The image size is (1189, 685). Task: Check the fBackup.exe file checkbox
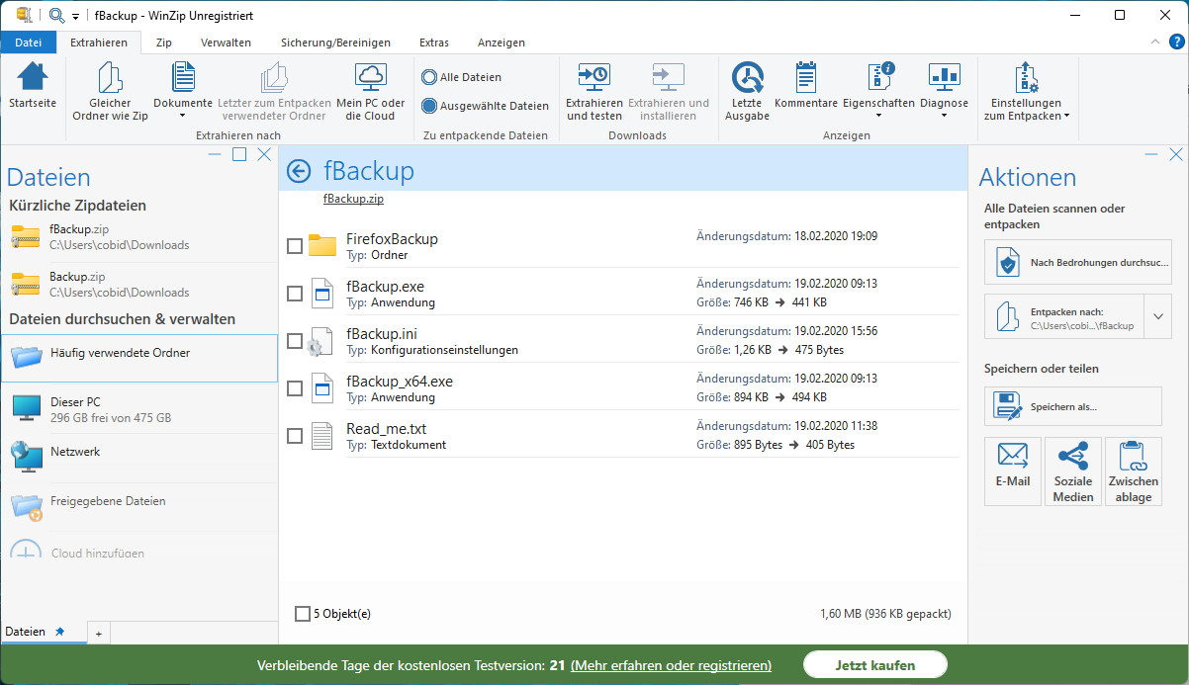point(294,294)
